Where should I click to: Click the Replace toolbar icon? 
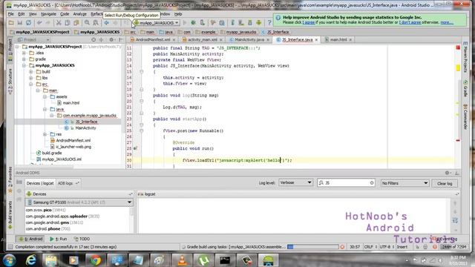[96, 23]
